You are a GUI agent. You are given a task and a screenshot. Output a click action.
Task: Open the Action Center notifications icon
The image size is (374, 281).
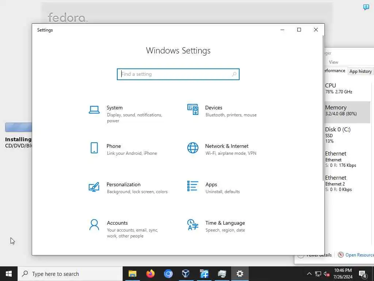(363, 274)
